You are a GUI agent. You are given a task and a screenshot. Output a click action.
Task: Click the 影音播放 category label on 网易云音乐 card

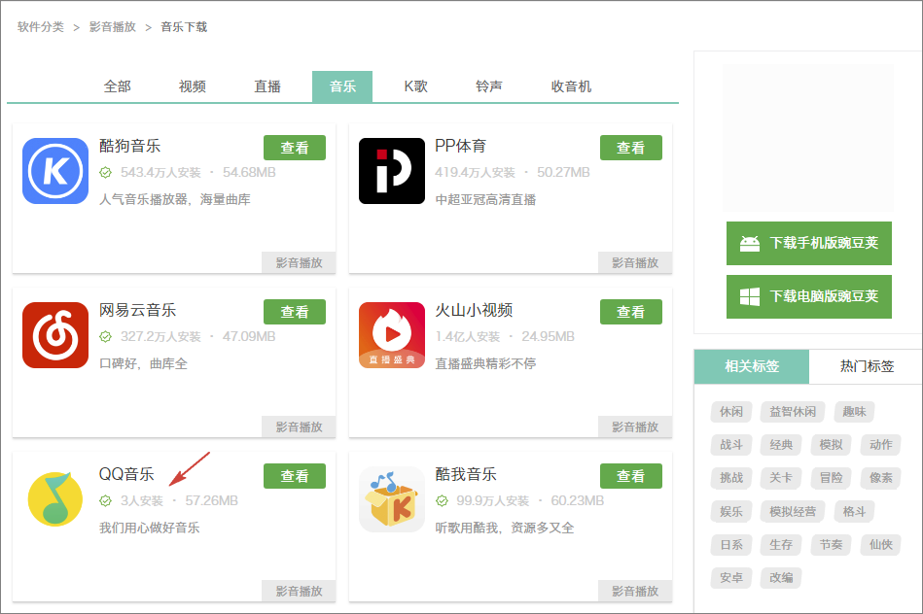(299, 426)
